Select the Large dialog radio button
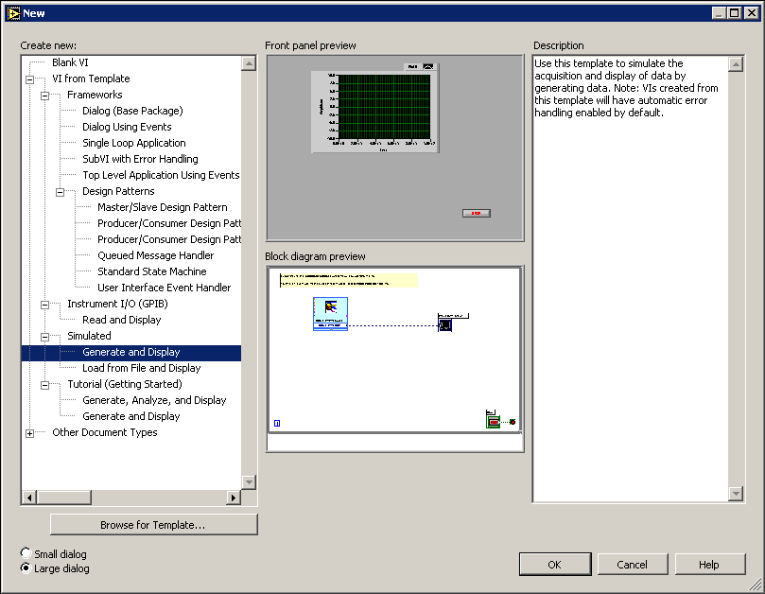Image resolution: width=765 pixels, height=594 pixels. pos(26,568)
